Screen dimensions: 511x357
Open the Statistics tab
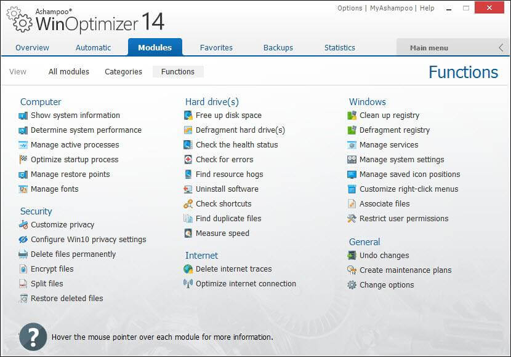(340, 48)
